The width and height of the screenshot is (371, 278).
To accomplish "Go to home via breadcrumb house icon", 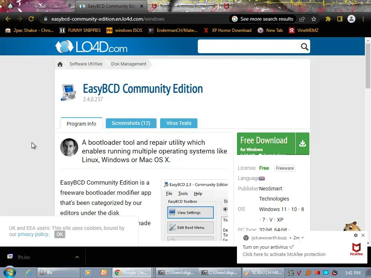I will coord(60,64).
